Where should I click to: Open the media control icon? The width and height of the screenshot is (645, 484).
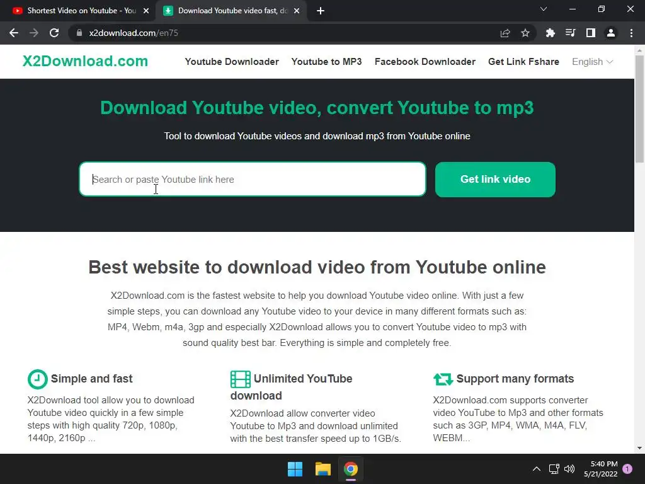tap(570, 33)
